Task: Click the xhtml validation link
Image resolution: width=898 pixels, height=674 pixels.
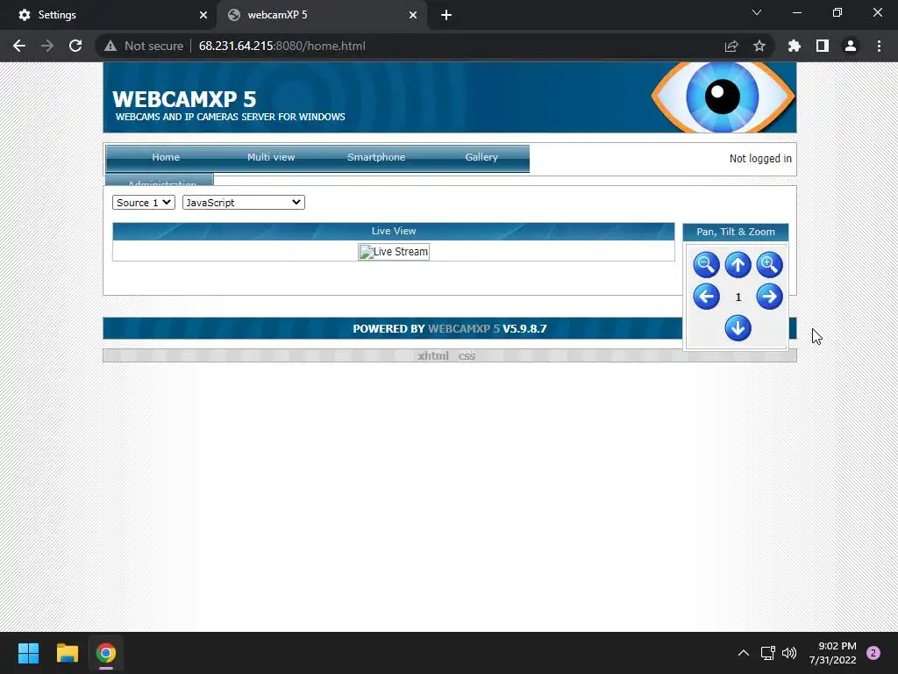Action: pyautogui.click(x=433, y=356)
